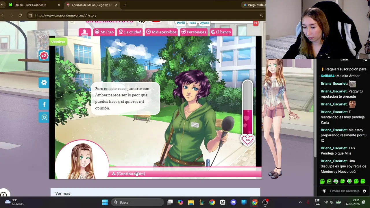Viewport: 370px width, 208px height.
Task: Open a new browser tab
Action: coord(125,5)
